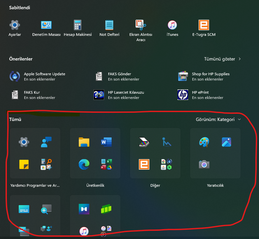
Task: Click the Üretkenlik category label
Action: pos(95,185)
